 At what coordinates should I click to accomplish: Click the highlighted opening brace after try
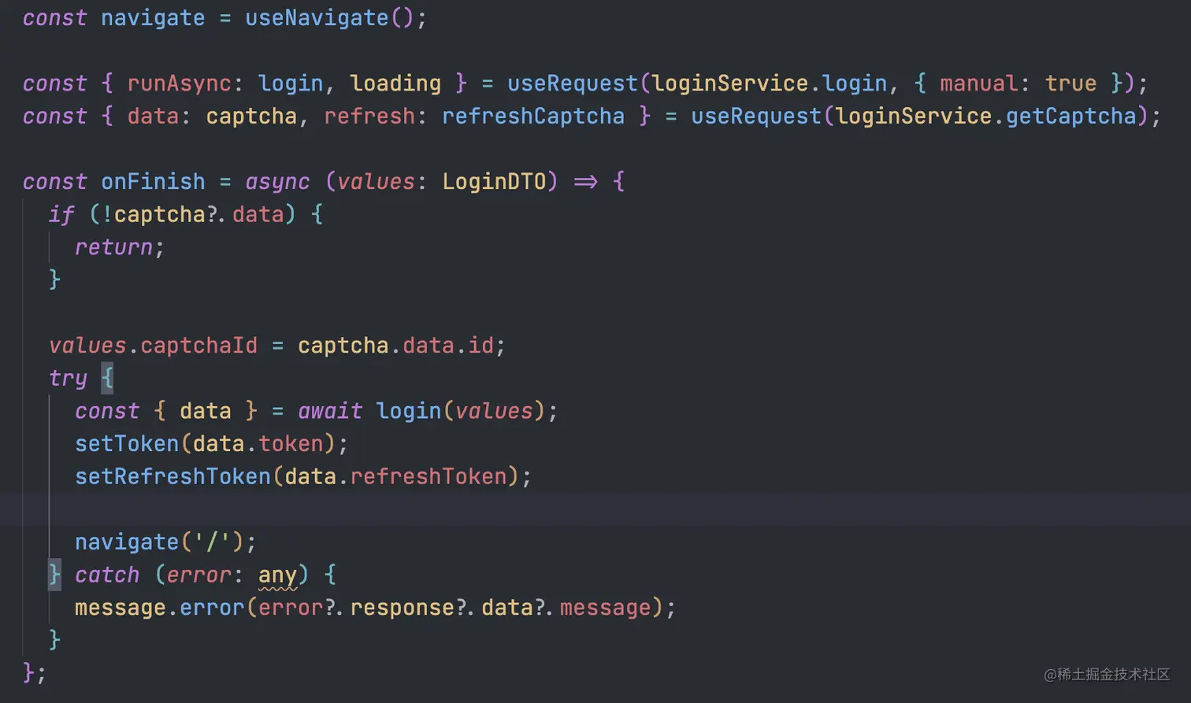pyautogui.click(x=107, y=379)
